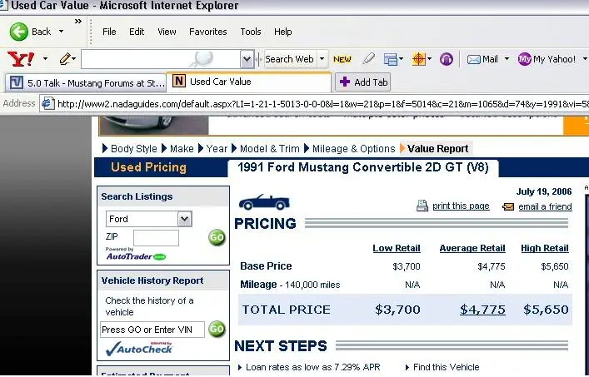Click inside the Yahoo search box
589x377 pixels.
pyautogui.click(x=161, y=59)
